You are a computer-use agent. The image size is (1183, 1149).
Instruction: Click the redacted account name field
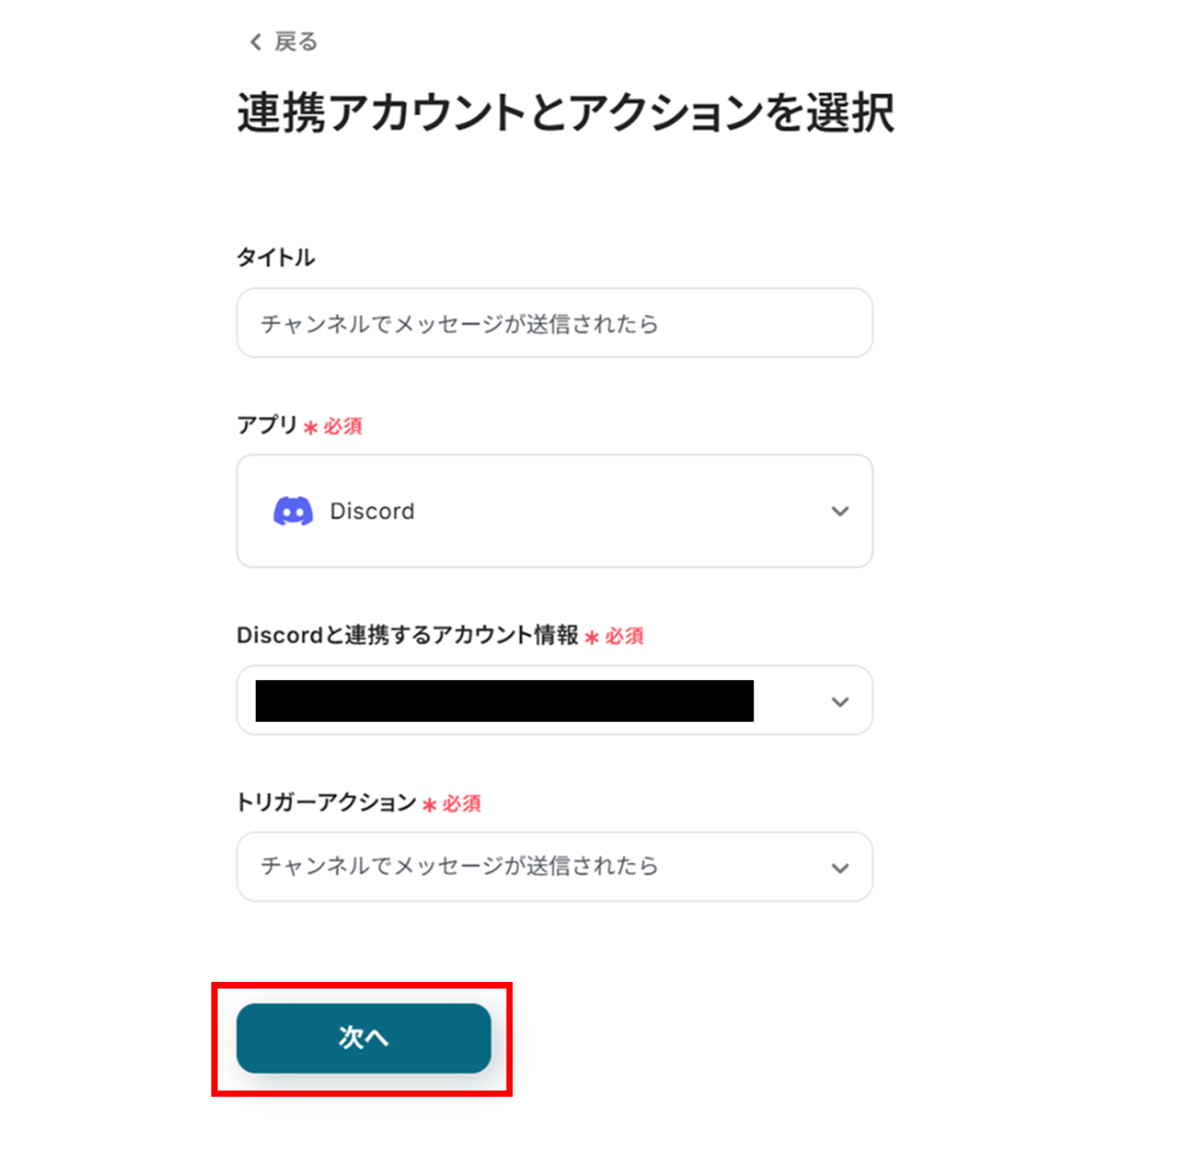(504, 701)
